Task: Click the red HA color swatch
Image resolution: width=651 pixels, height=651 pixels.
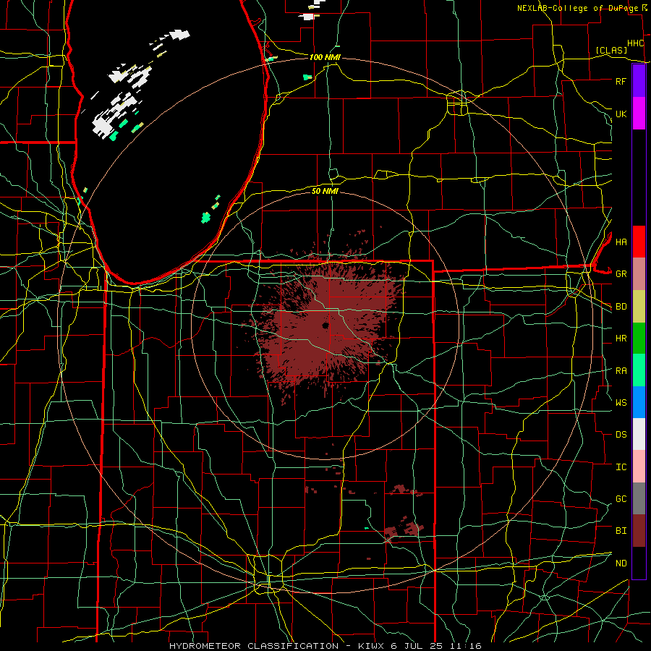Action: [x=639, y=242]
